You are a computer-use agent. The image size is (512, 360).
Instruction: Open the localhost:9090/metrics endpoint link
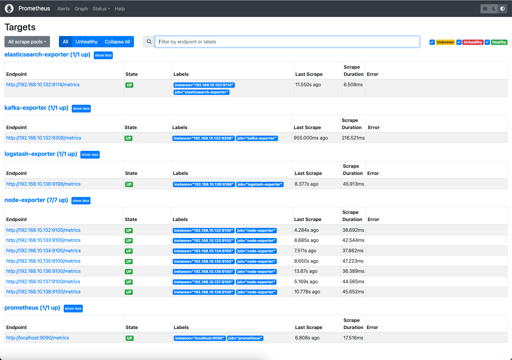click(38, 338)
